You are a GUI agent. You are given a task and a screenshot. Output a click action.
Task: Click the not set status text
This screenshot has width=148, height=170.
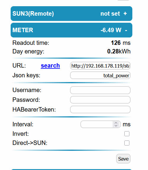click(x=110, y=14)
